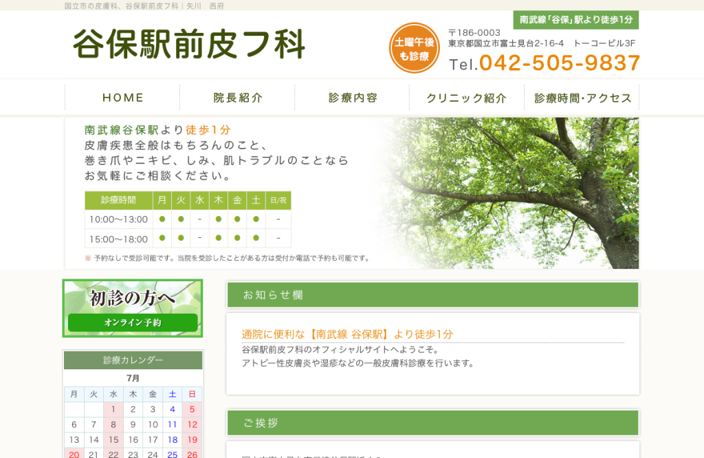704x458 pixels.
Task: Click the orange 土曜午後も診療 badge
Action: [x=414, y=48]
